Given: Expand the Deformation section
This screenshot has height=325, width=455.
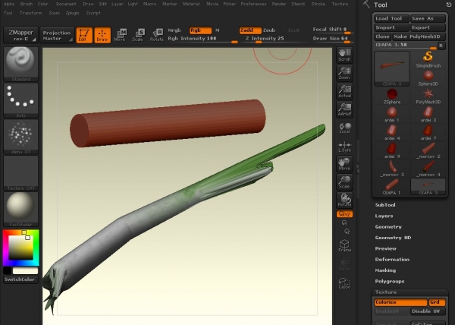Looking at the screenshot, I should click(392, 260).
